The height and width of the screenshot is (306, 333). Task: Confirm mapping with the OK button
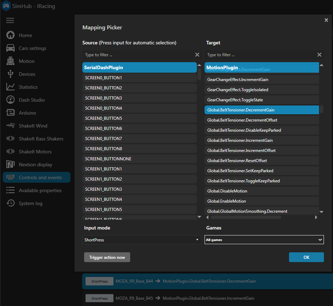306,257
